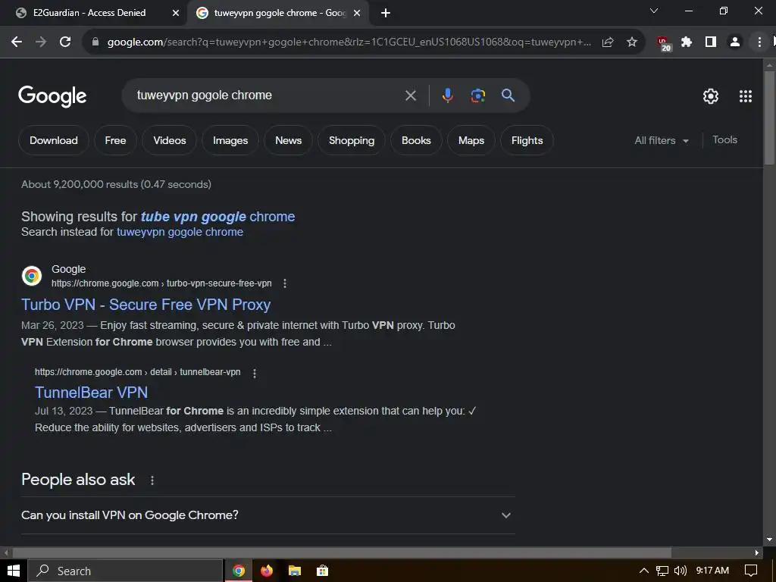Open search Tools
Screen dimensions: 776x582
coord(724,140)
